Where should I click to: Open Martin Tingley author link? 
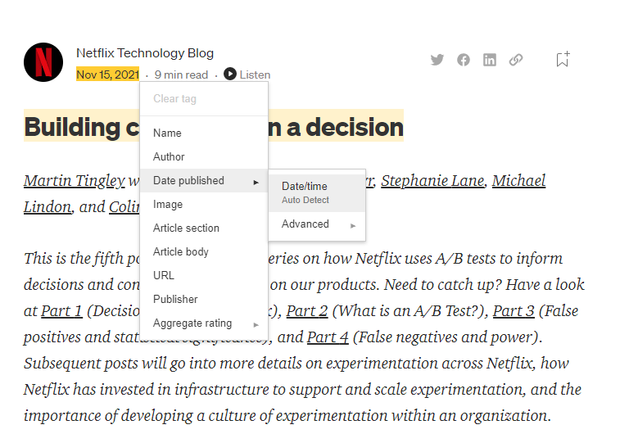coord(75,181)
